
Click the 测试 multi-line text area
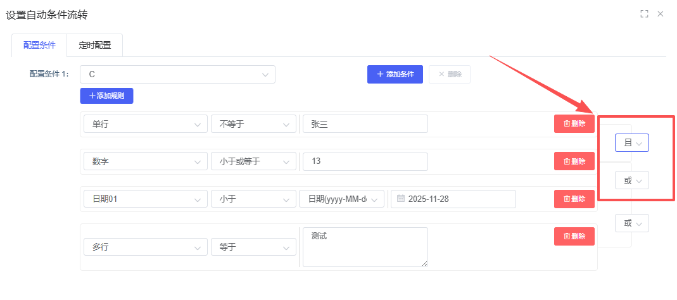click(365, 247)
